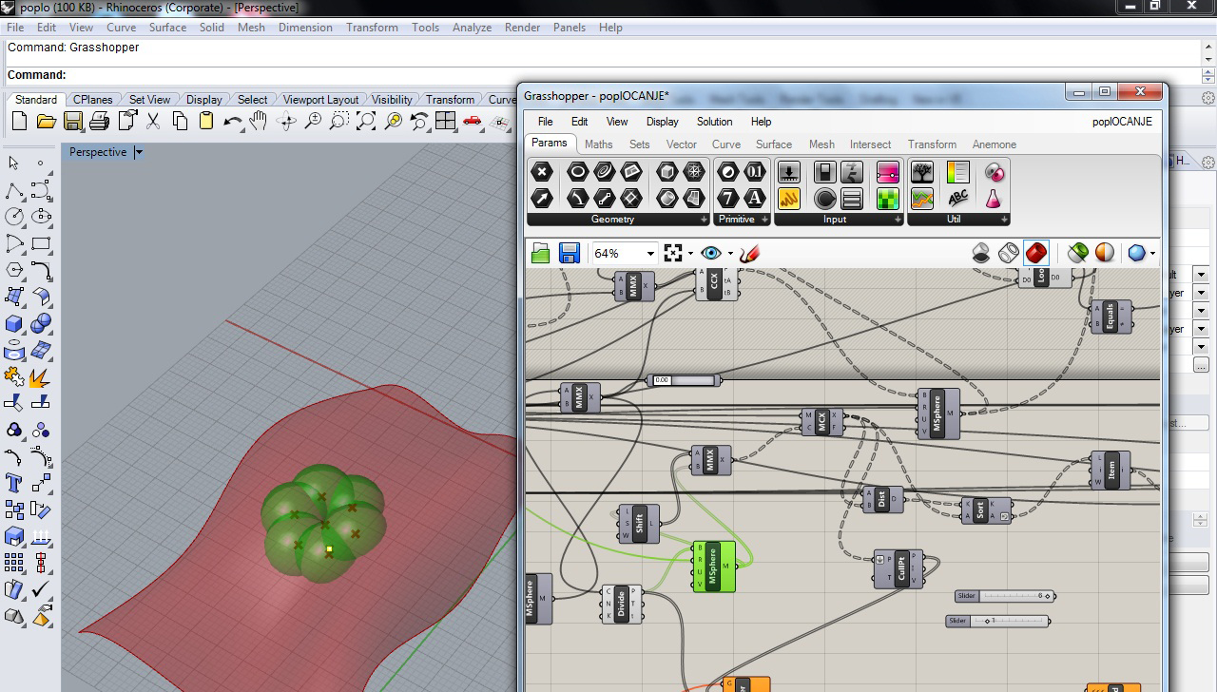Adjust the upper Slider on the canvas
This screenshot has width=1217, height=692.
[1005, 596]
